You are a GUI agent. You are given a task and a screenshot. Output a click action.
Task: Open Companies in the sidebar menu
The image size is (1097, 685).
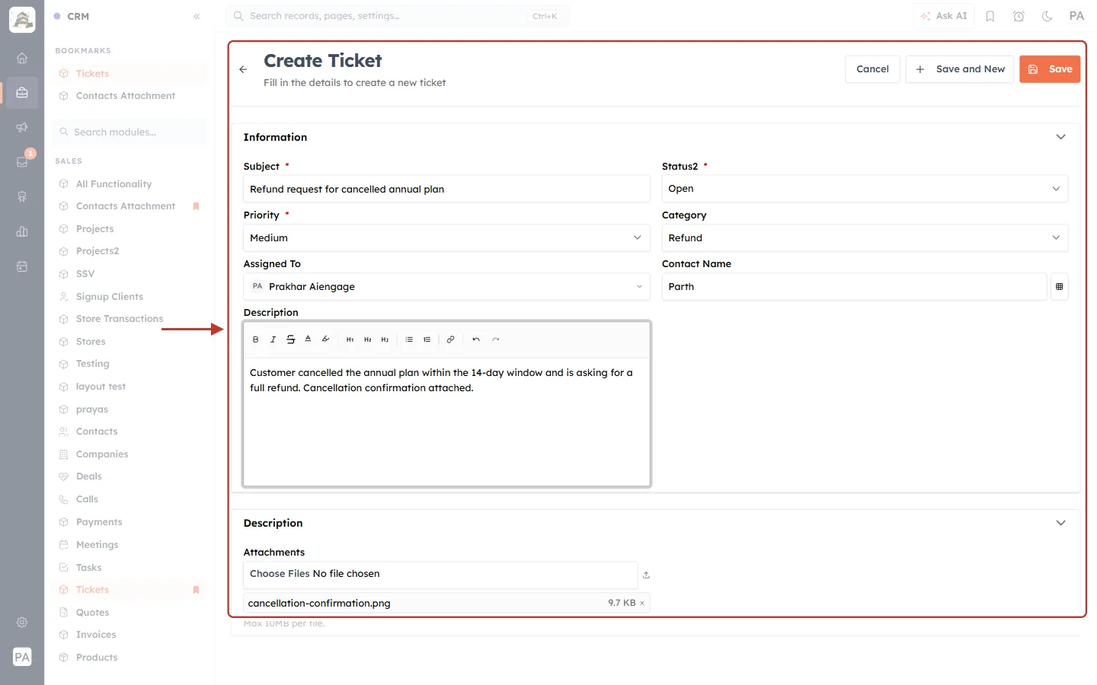point(102,454)
